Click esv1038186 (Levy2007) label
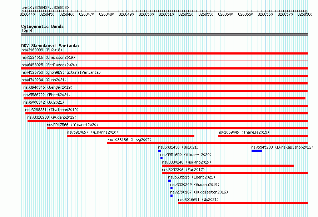Image resolution: width=318 pixels, height=217 pixels. (129, 140)
